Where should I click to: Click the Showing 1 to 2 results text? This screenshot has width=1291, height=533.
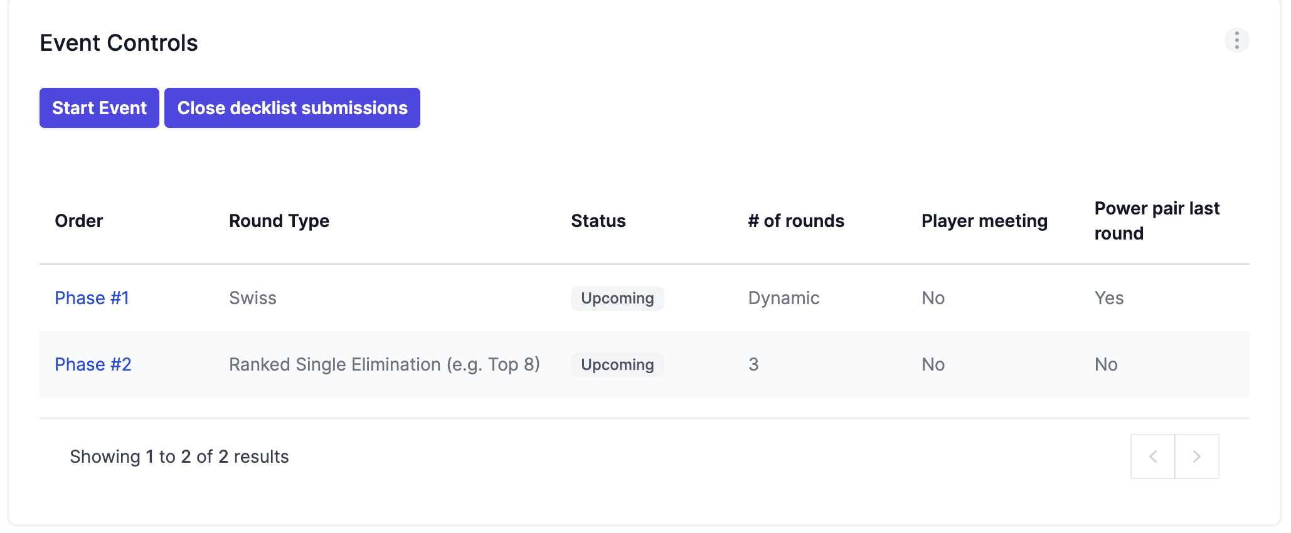pyautogui.click(x=179, y=456)
